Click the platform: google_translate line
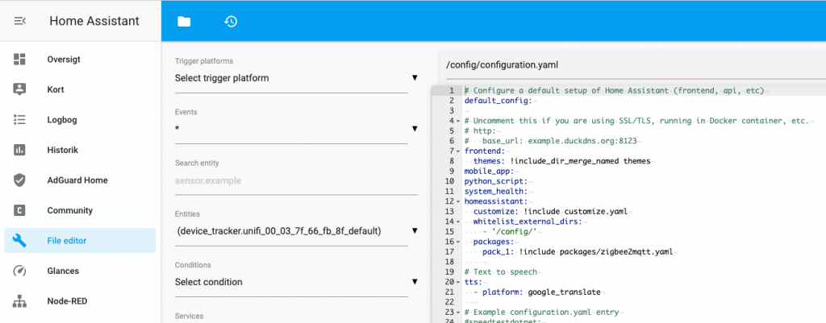 536,292
